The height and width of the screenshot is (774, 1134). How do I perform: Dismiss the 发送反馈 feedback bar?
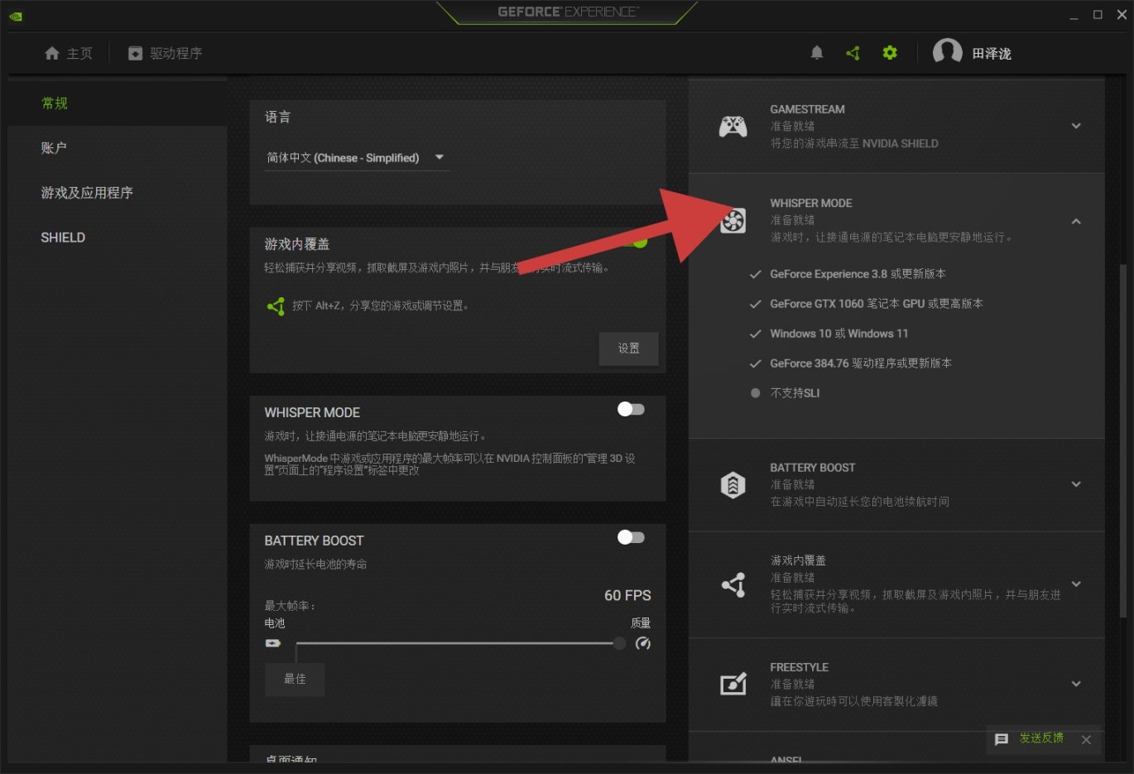pos(1086,739)
